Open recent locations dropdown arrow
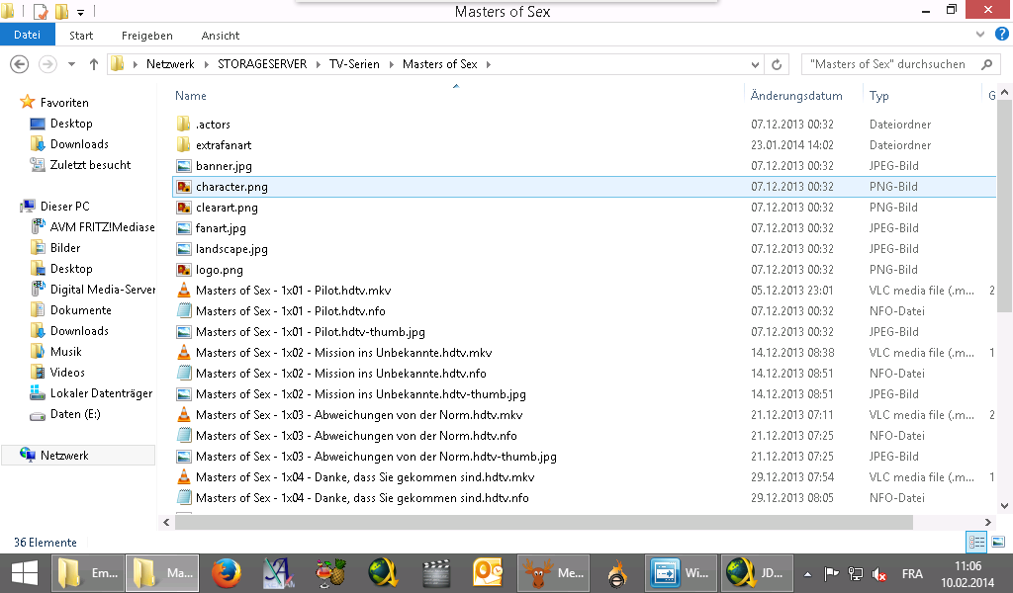The width and height of the screenshot is (1013, 593). [71, 64]
